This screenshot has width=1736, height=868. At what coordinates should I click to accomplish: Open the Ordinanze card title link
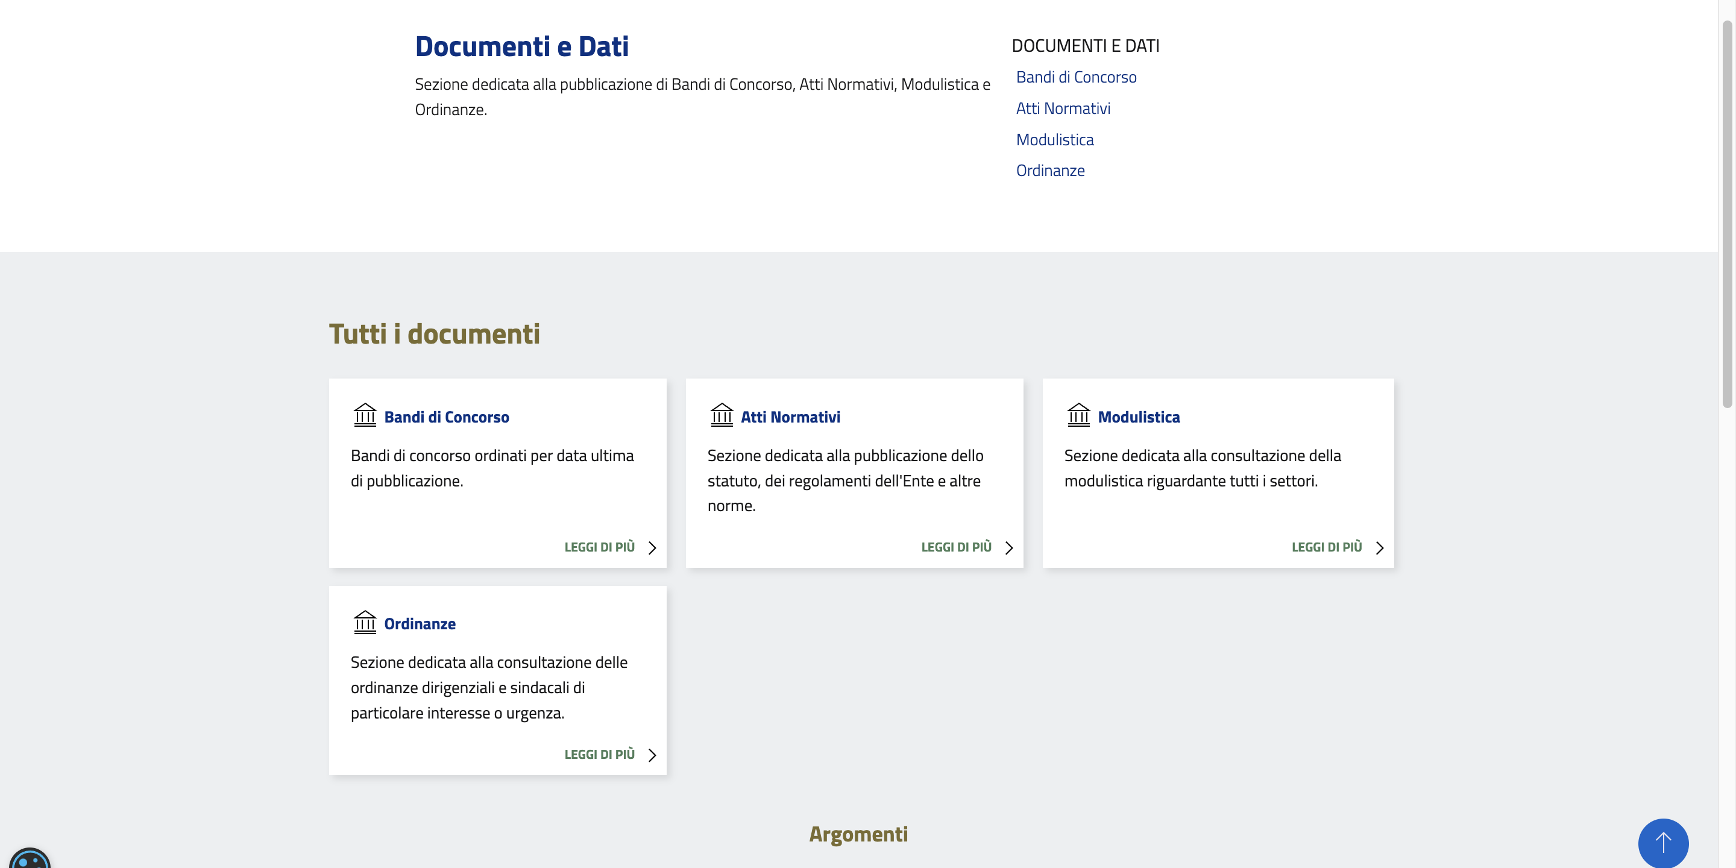[419, 624]
